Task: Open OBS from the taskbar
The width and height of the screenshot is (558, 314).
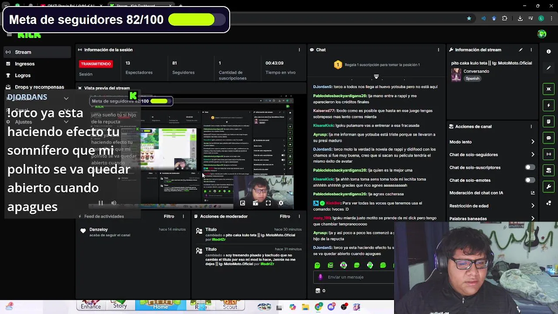Action: pos(344,307)
